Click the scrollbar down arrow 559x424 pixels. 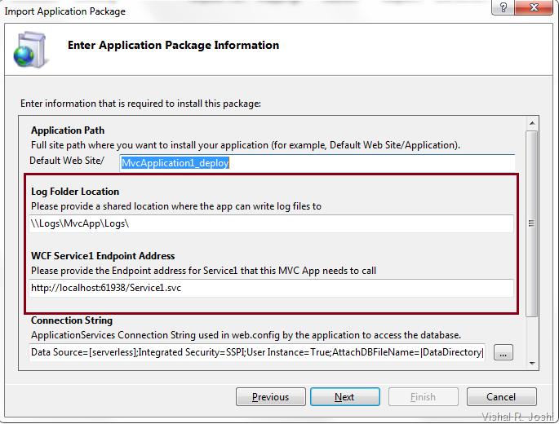pos(531,363)
